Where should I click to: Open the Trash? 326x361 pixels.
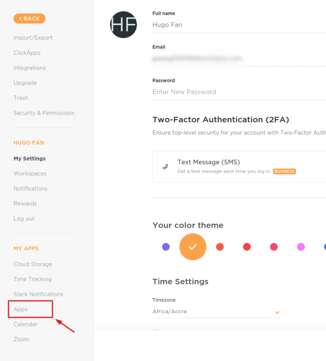click(21, 98)
